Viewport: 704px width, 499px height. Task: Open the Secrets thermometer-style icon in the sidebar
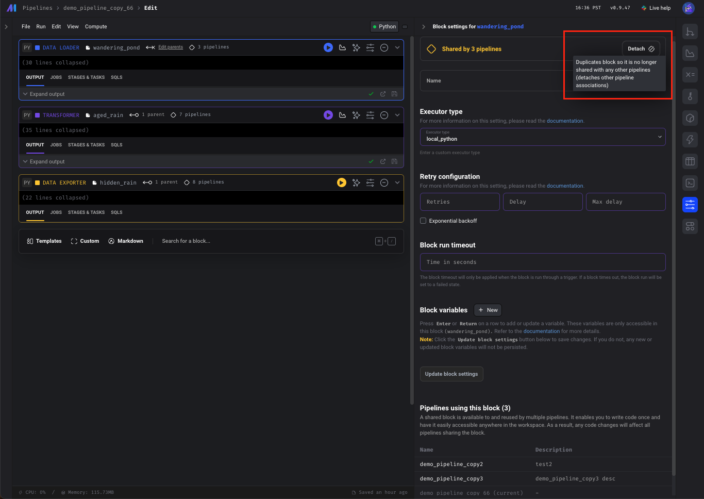coord(690,96)
